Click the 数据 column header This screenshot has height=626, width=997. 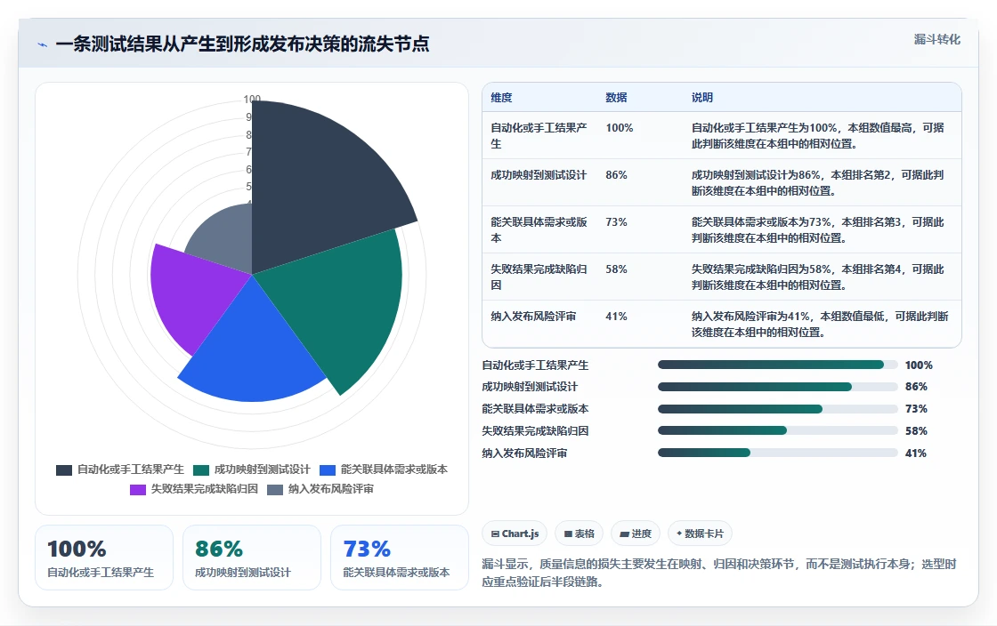tap(616, 98)
